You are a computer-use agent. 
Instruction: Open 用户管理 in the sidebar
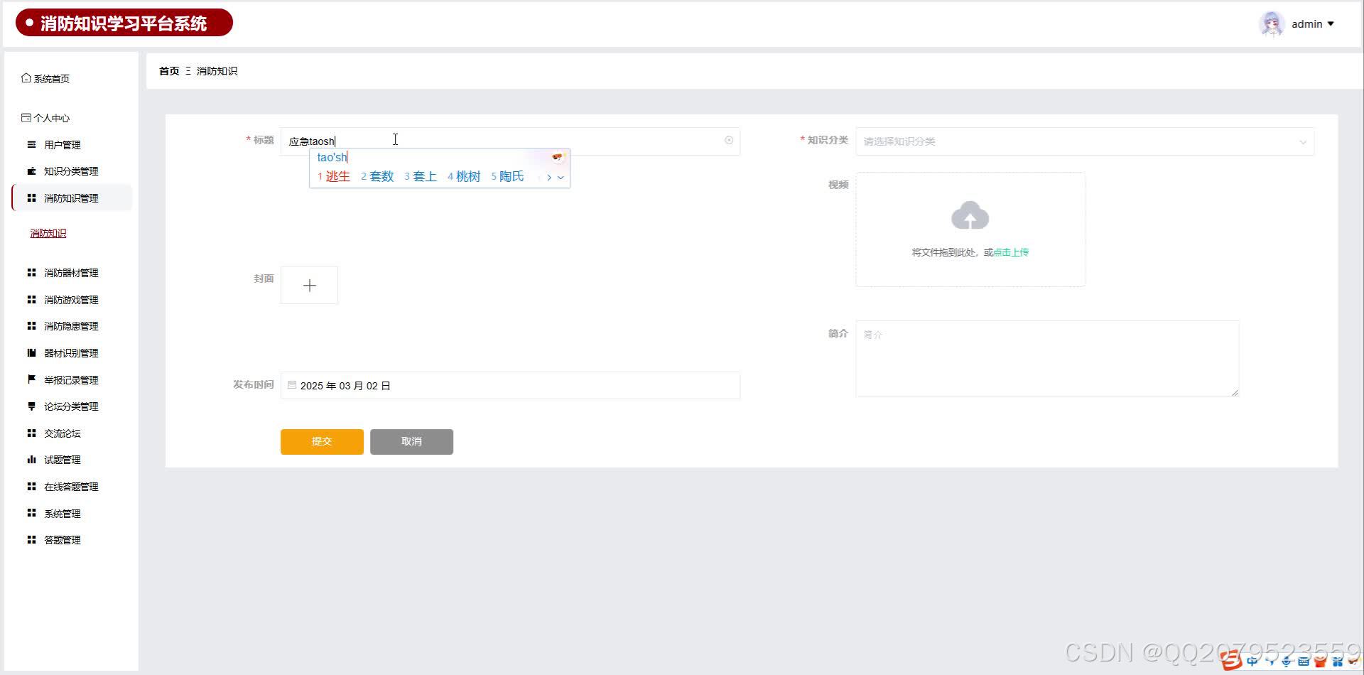(62, 145)
